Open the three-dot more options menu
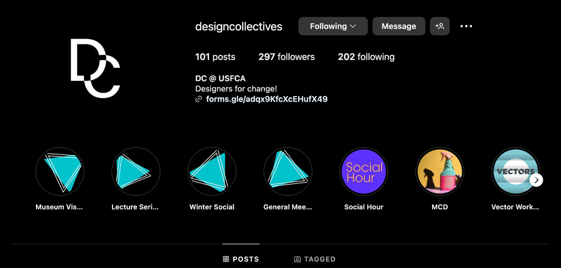The image size is (561, 268). tap(466, 26)
